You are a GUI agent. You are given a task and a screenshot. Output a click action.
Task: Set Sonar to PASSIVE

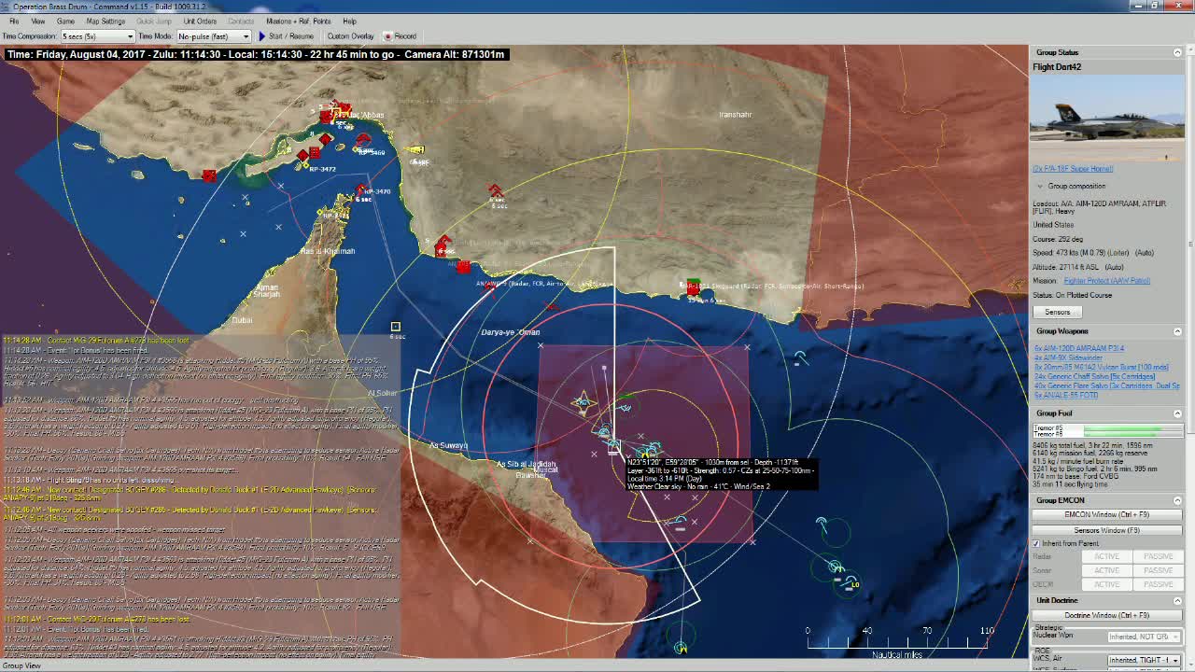(1158, 570)
